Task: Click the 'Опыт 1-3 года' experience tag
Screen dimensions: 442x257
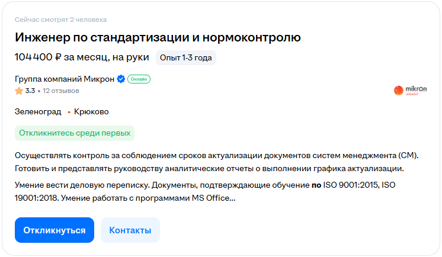Action: [x=186, y=57]
